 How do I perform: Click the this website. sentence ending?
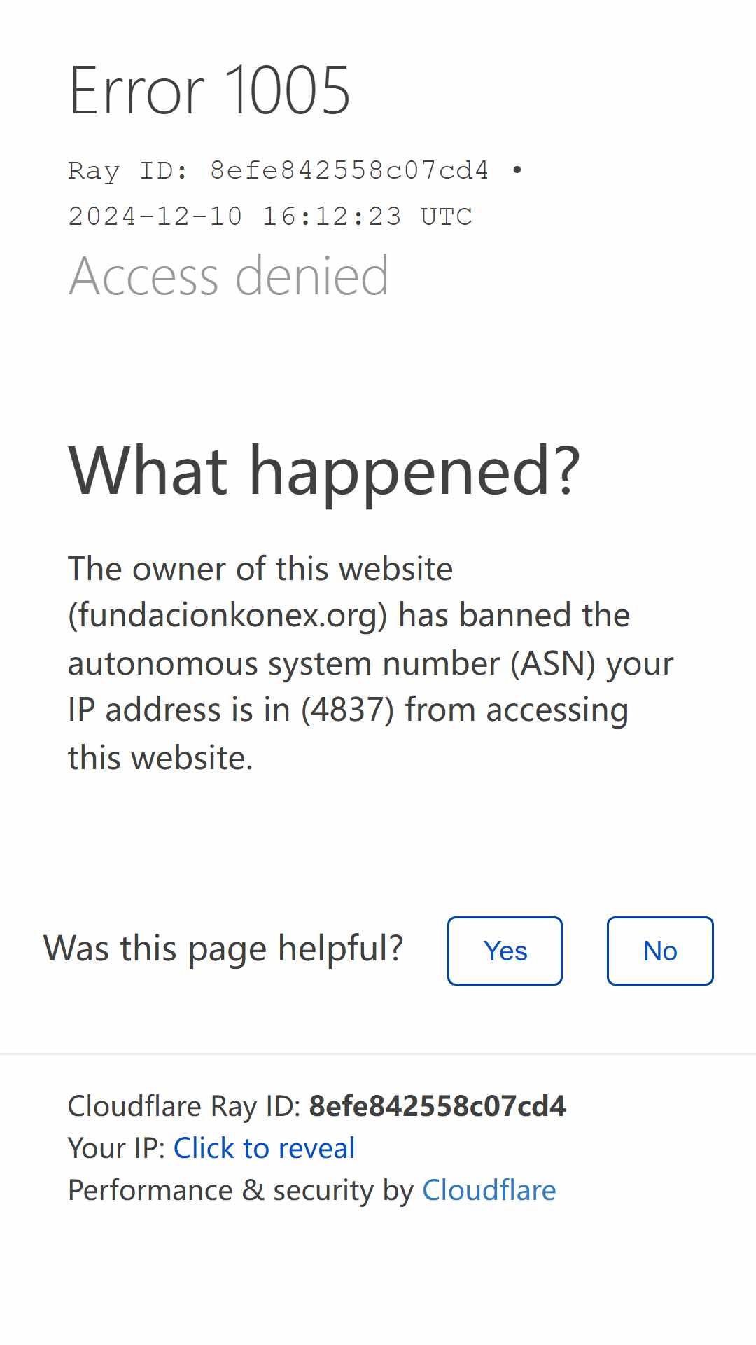[160, 758]
